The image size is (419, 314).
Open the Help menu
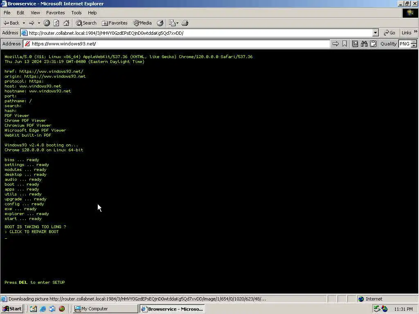pos(92,13)
